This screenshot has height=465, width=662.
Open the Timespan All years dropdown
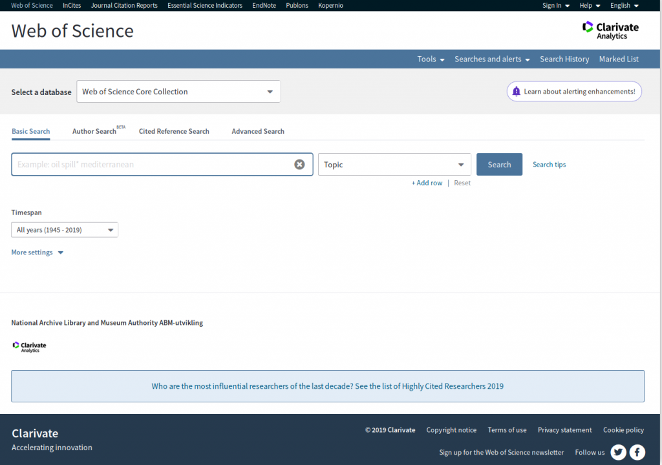click(x=65, y=230)
